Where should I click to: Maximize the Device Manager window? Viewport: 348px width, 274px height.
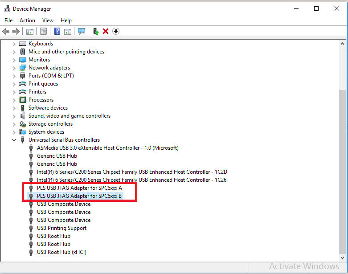[316, 8]
